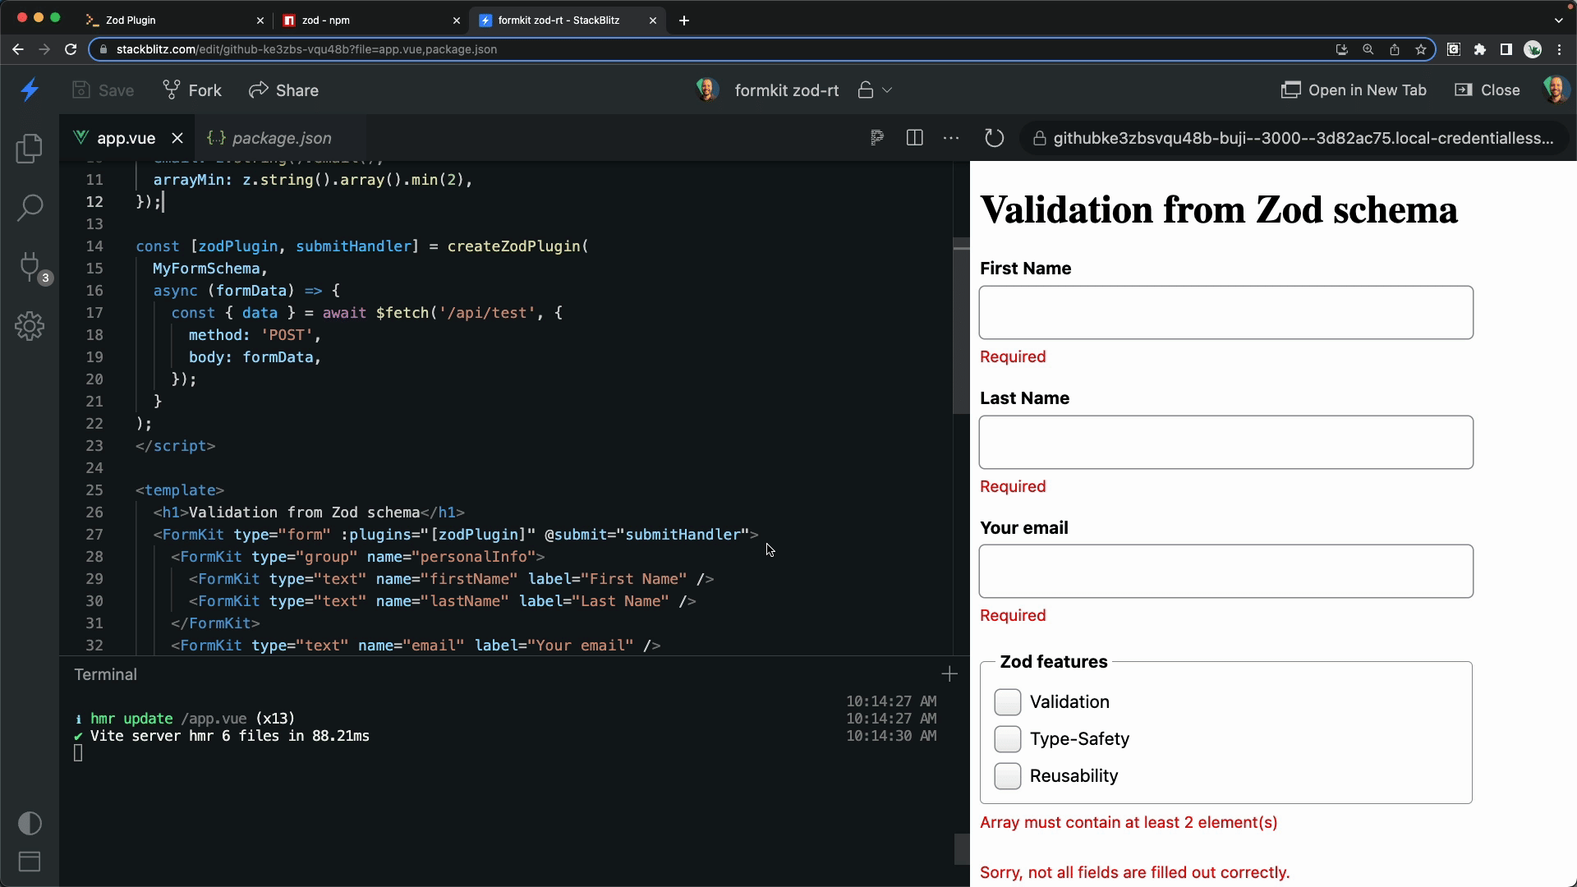Expand the browser tab search chevron
Screen dimensions: 1577x887
(1558, 20)
